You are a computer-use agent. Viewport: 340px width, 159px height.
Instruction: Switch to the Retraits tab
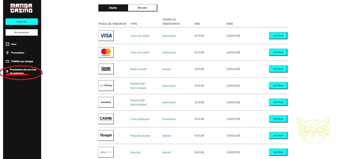[142, 8]
